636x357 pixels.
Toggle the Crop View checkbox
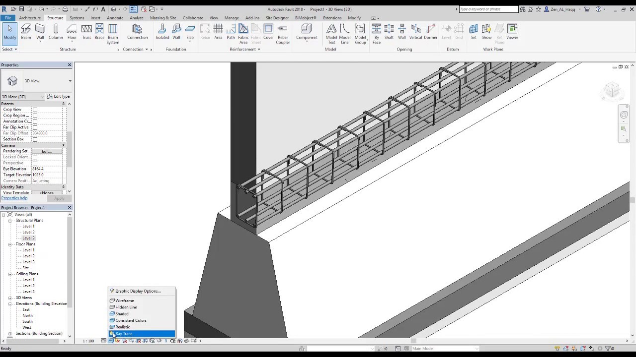[x=35, y=110]
